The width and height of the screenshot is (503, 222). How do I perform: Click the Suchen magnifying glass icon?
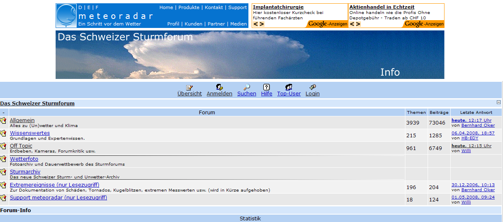click(247, 87)
